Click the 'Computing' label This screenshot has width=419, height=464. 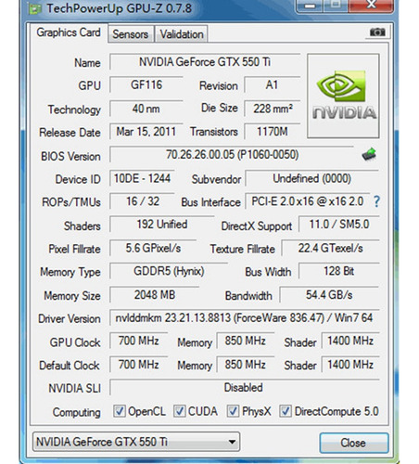pyautogui.click(x=76, y=412)
